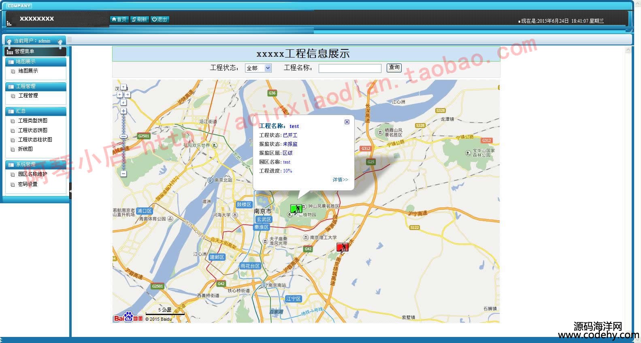Pan the map right with the arrow

[x=128, y=95]
